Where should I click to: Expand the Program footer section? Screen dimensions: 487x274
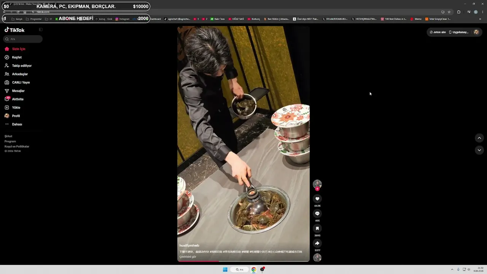pyautogui.click(x=10, y=142)
